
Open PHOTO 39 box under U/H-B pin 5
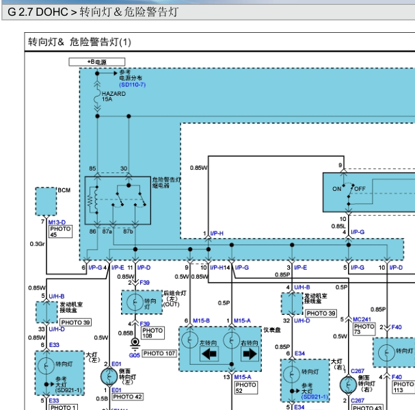[75, 322]
